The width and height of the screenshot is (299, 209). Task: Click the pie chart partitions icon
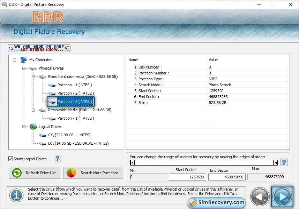tap(71, 173)
